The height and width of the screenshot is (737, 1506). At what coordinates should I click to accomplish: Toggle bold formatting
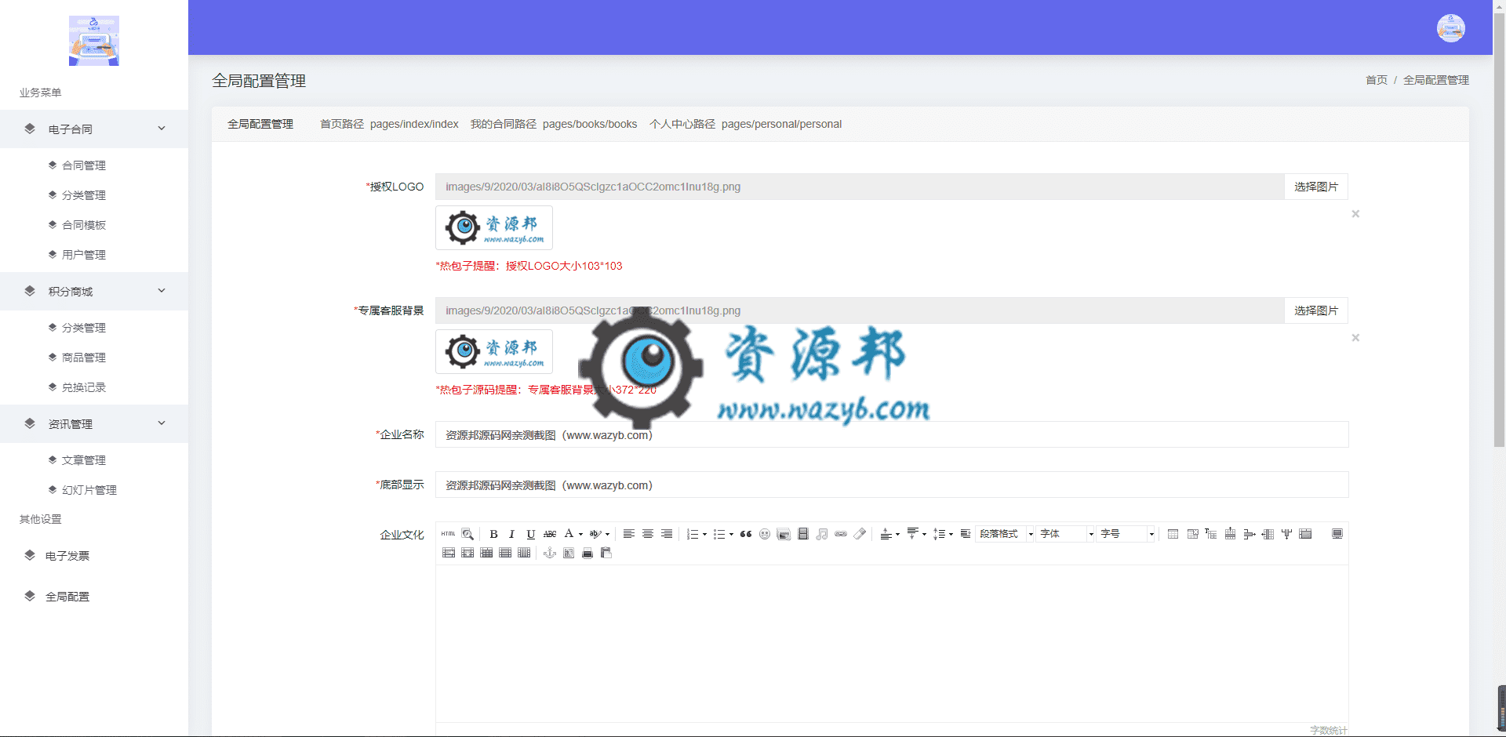click(x=493, y=534)
